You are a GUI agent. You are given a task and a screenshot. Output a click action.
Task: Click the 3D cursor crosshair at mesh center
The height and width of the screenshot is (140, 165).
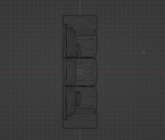(80, 72)
